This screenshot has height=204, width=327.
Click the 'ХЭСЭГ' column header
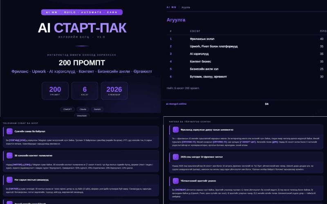(x=195, y=31)
